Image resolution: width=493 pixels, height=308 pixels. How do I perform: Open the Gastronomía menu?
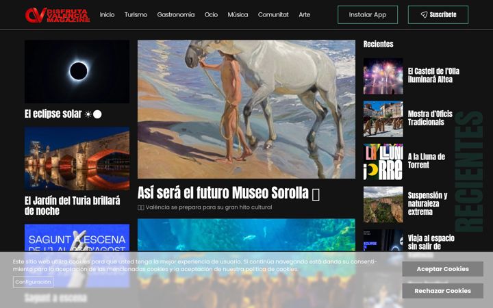[x=176, y=14]
